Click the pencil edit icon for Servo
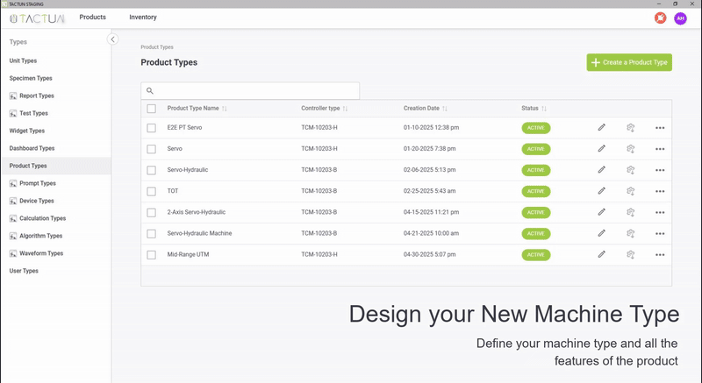This screenshot has height=383, width=702. point(602,149)
